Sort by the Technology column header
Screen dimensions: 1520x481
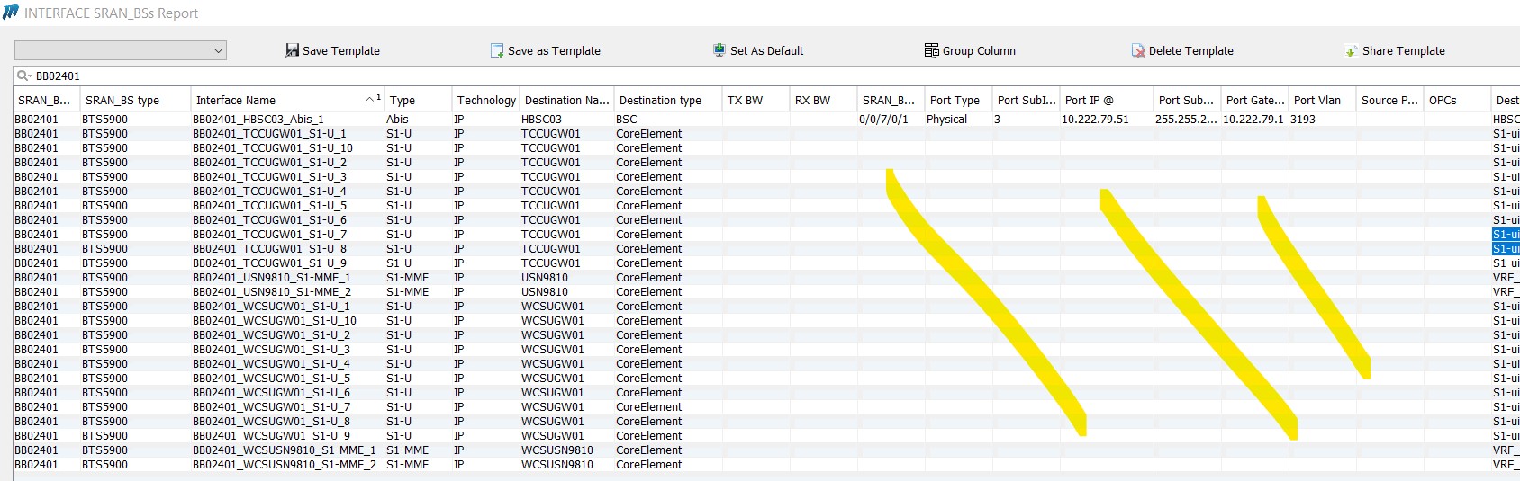[485, 101]
